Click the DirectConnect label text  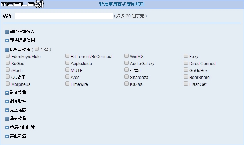(203, 64)
